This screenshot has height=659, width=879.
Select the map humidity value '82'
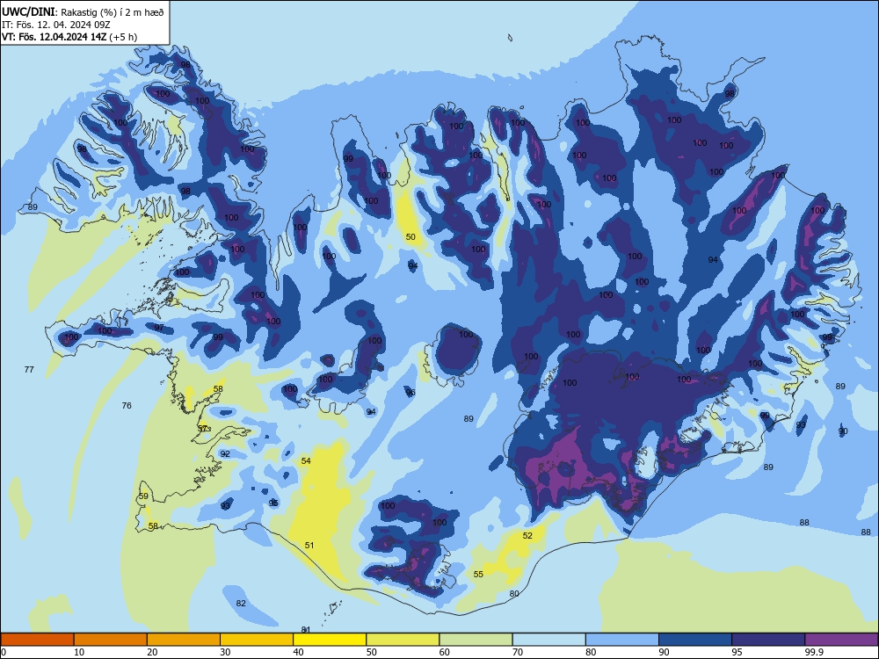tap(241, 603)
